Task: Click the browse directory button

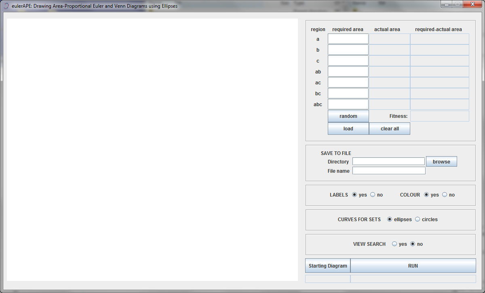Action: [x=441, y=161]
